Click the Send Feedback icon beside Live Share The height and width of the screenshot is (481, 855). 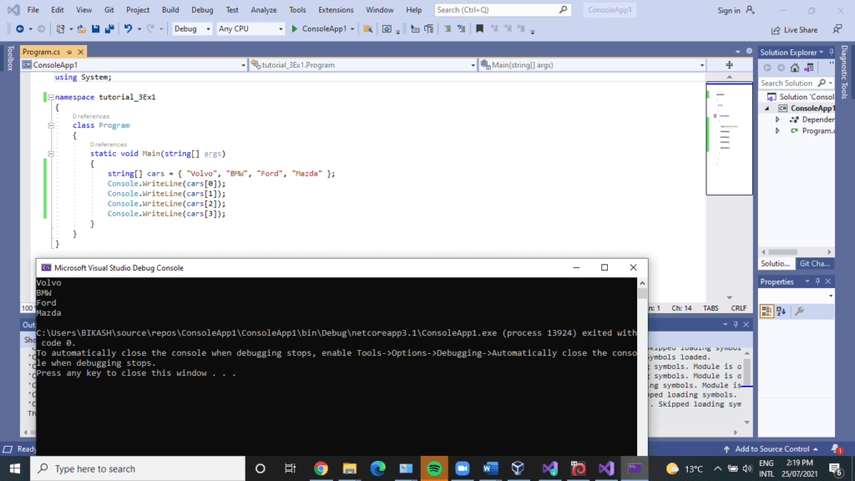coord(837,29)
